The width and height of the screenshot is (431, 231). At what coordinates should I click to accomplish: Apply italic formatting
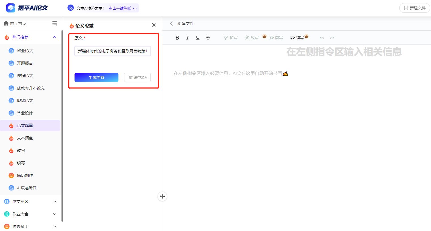(x=187, y=37)
